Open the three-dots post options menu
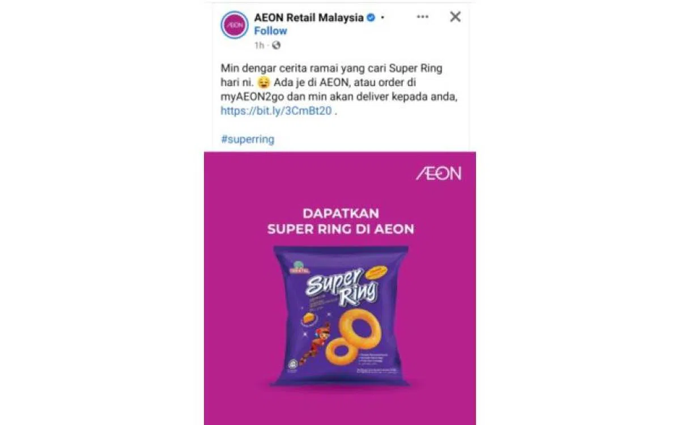The image size is (680, 425). (x=423, y=17)
